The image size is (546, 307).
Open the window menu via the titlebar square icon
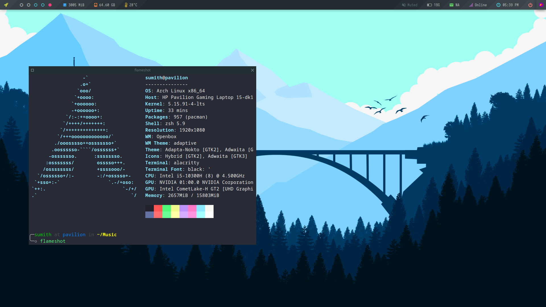coord(32,70)
